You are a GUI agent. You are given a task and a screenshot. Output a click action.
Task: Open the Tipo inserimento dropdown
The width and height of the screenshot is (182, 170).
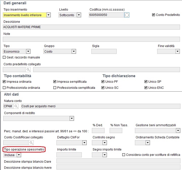pyautogui.click(x=49, y=15)
